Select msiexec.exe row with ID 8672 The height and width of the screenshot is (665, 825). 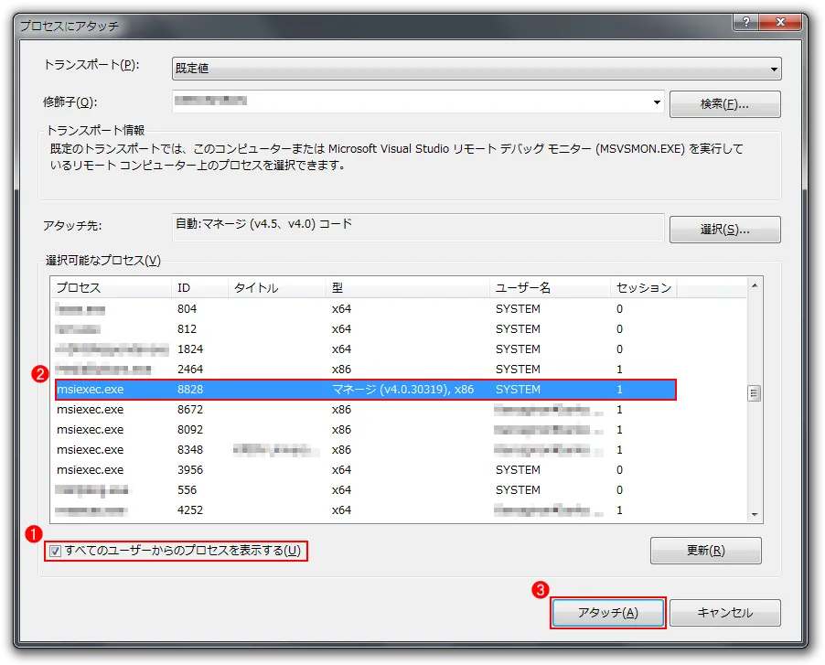[x=366, y=409]
